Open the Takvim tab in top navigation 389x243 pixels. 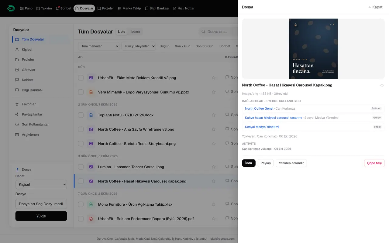pyautogui.click(x=44, y=9)
